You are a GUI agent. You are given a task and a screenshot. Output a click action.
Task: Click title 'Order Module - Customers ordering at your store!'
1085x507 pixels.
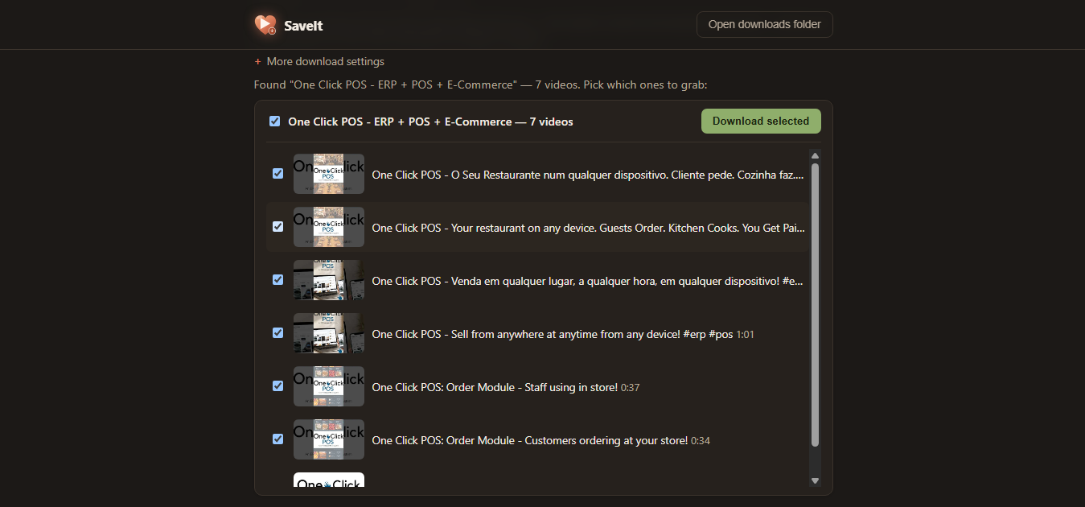(x=530, y=440)
